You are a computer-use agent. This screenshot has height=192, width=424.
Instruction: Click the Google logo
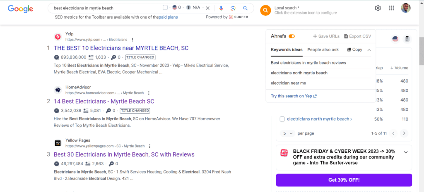[x=21, y=9]
